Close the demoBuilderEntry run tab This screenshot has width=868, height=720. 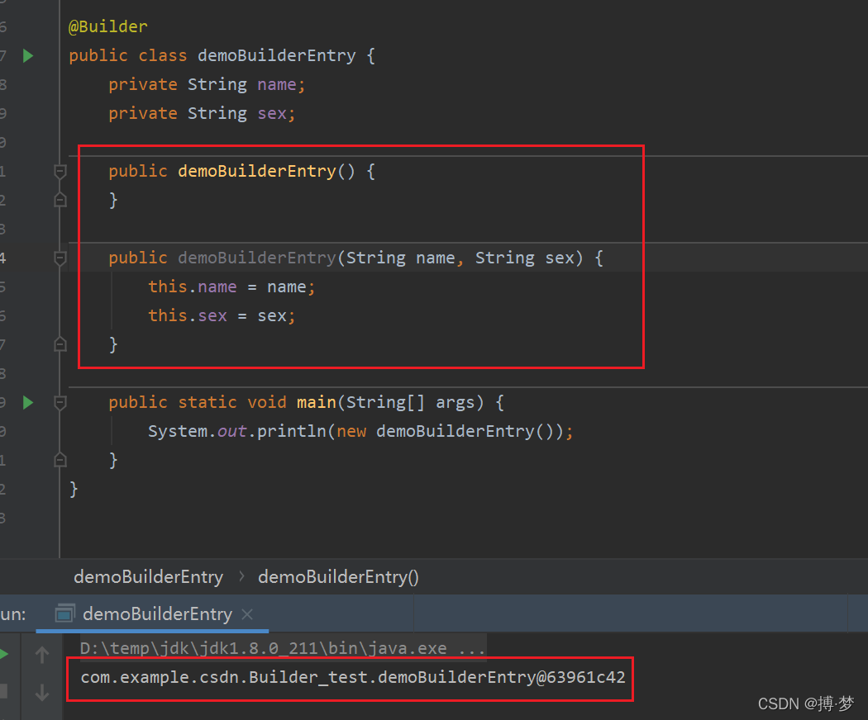[x=247, y=614]
